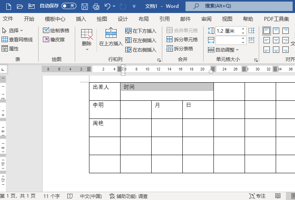Toggle the AutoSave switch
The image size is (295, 200).
coord(69,6)
